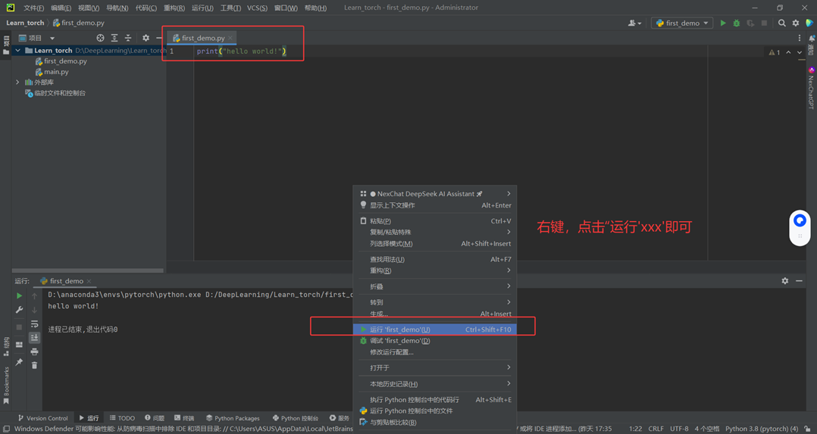Run first_demo from the top toolbar
Viewport: 817px width, 434px height.
[x=723, y=23]
